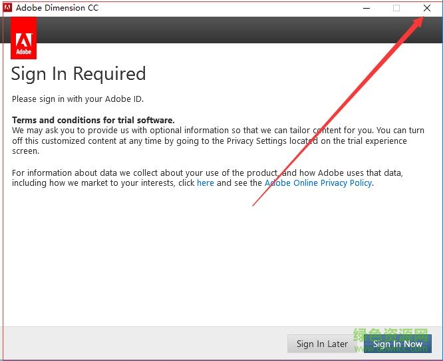Screen dimensions: 443x361
Task: Click the 'Sign In Required' heading
Action: pos(78,74)
